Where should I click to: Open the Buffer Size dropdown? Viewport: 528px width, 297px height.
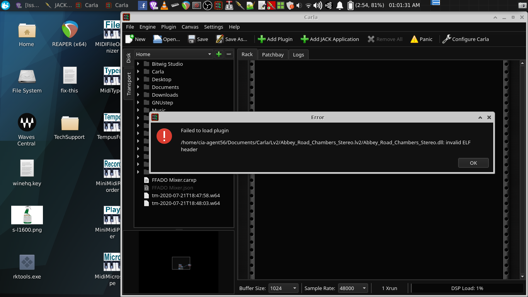(x=283, y=288)
